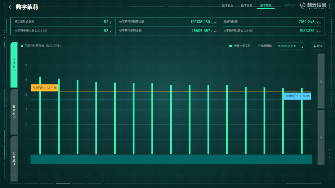
Task: Click the calendar icon in date picker
Action: click(279, 46)
